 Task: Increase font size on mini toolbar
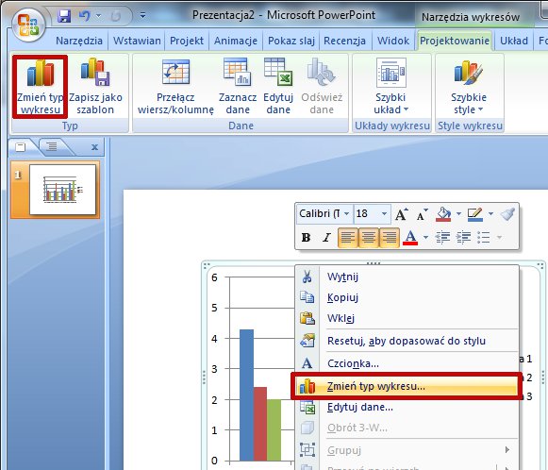click(401, 214)
